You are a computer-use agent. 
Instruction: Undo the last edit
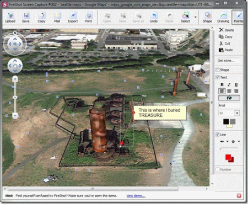coord(154,18)
